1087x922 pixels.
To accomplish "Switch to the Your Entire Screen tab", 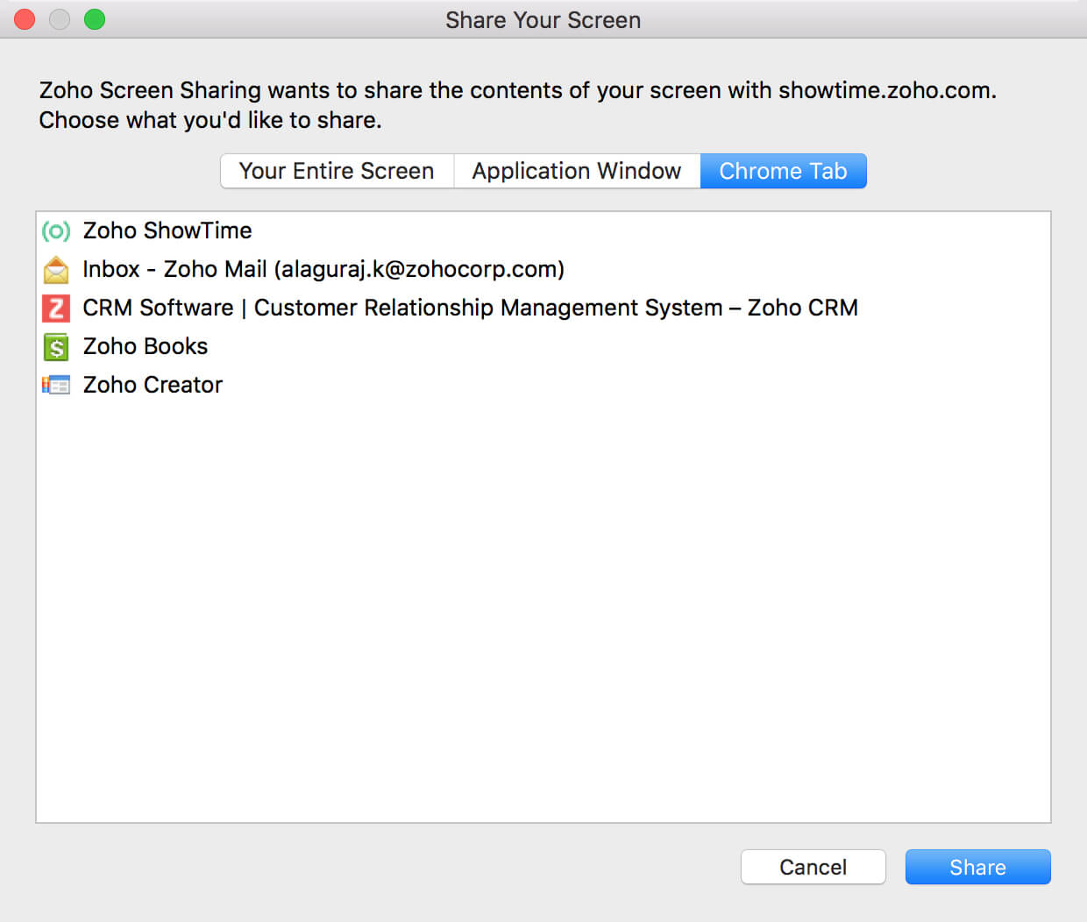I will [x=337, y=171].
